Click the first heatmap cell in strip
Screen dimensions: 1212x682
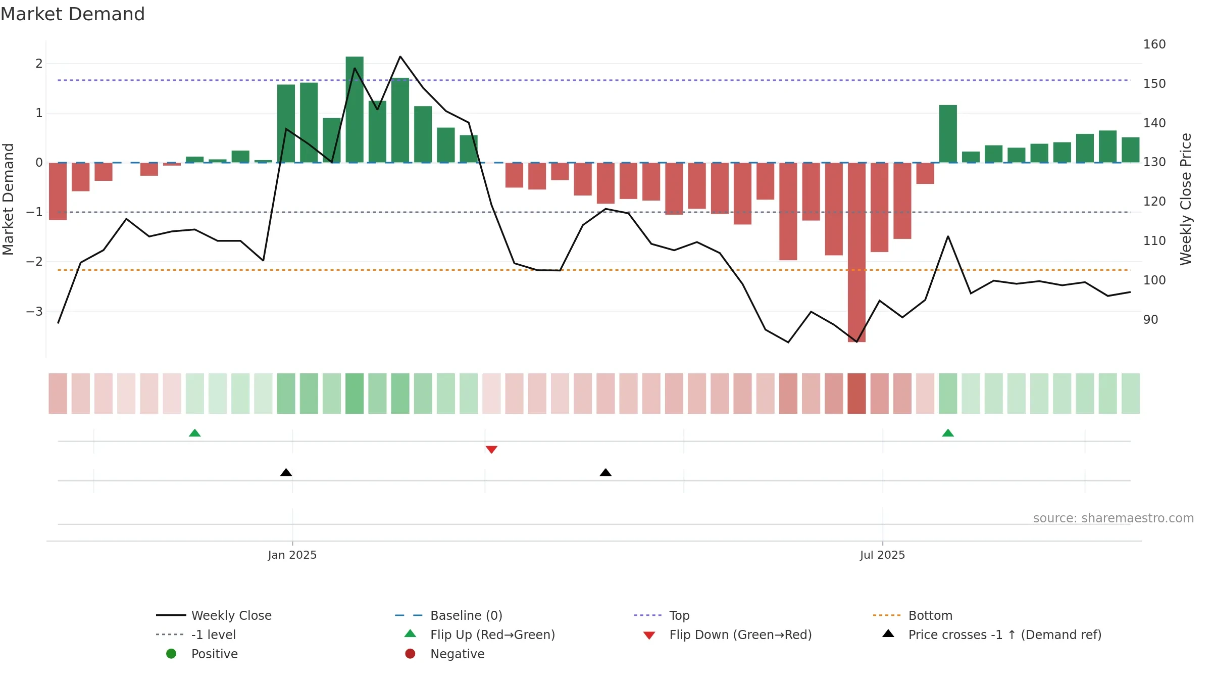[58, 394]
